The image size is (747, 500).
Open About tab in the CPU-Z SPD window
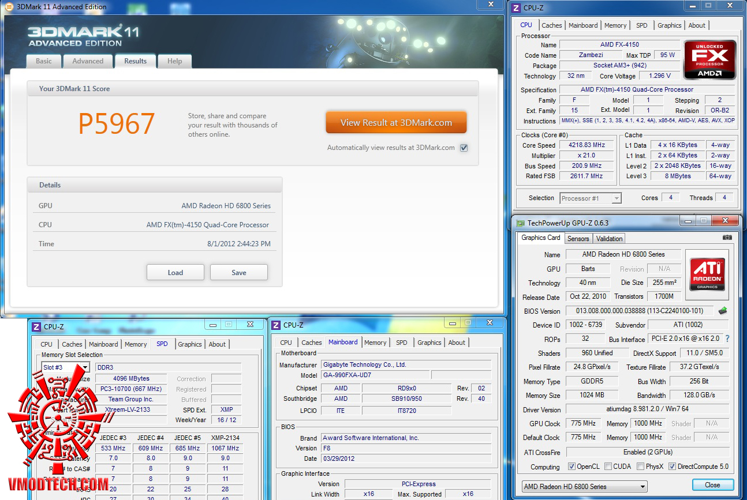point(217,344)
